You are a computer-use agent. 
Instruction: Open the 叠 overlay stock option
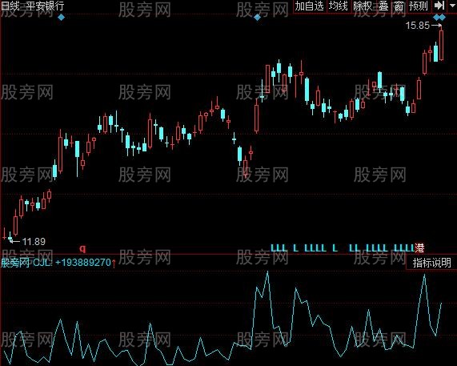click(x=383, y=6)
